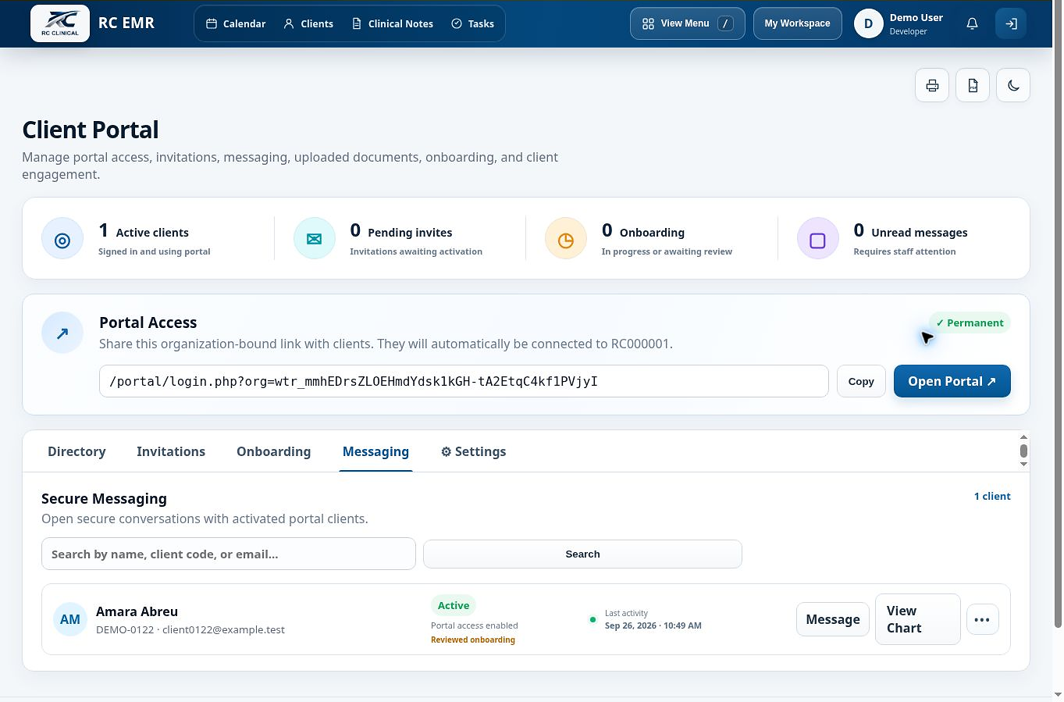Click the Portal Access arrow icon
This screenshot has height=702, width=1064.
click(x=62, y=333)
